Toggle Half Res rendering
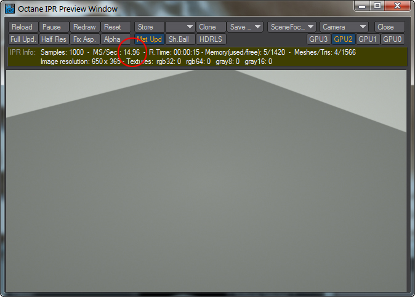 coord(54,39)
